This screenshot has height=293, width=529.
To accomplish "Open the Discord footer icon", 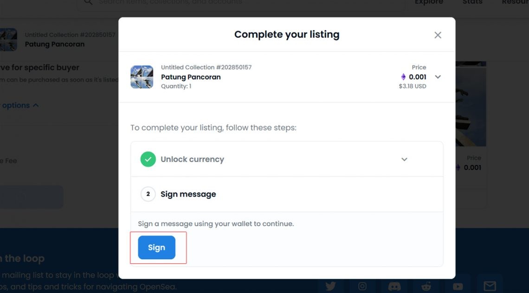I will point(394,286).
